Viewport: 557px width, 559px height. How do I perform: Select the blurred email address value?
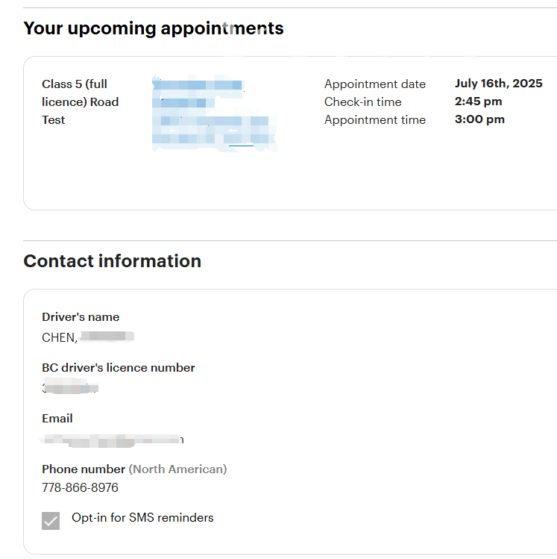coord(112,440)
